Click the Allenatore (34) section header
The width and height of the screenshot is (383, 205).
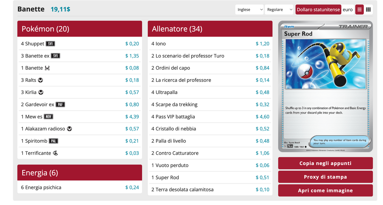210,29
